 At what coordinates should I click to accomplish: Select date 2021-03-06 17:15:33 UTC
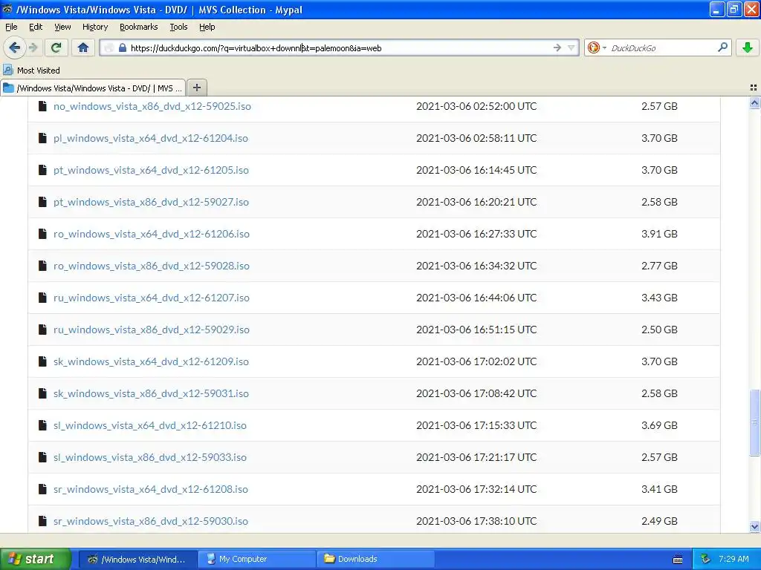coord(476,426)
